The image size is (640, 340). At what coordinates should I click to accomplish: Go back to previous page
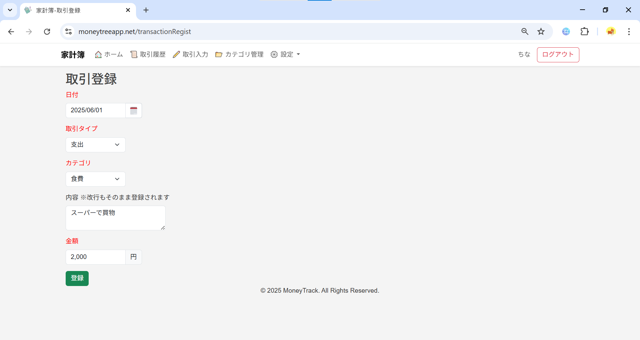pyautogui.click(x=11, y=32)
